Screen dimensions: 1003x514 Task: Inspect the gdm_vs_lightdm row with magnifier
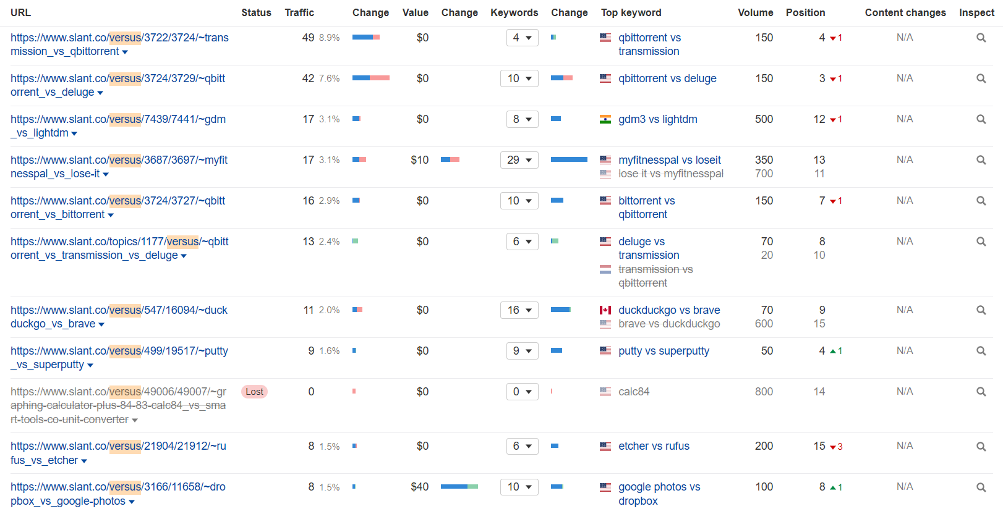click(x=981, y=119)
